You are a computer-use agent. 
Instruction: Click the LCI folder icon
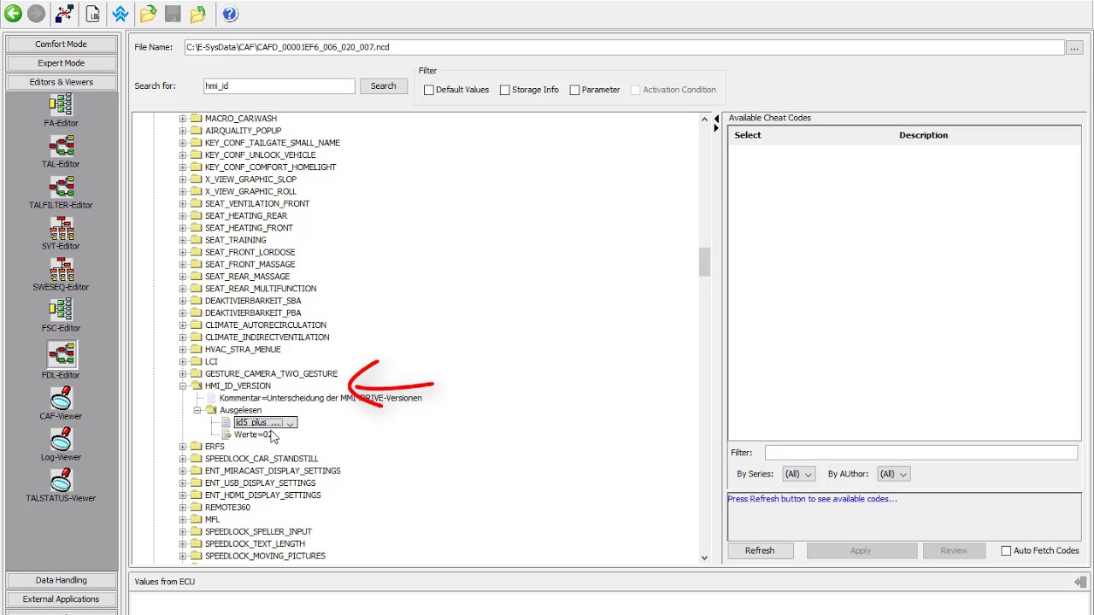point(196,361)
